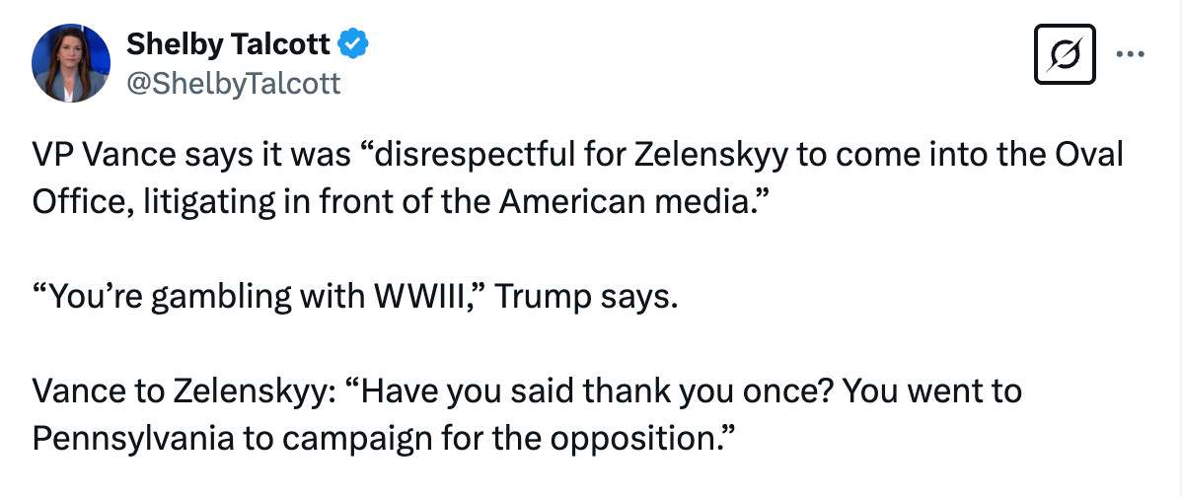1182x497 pixels.
Task: Open the Grok explain-post icon
Action: (x=1065, y=54)
